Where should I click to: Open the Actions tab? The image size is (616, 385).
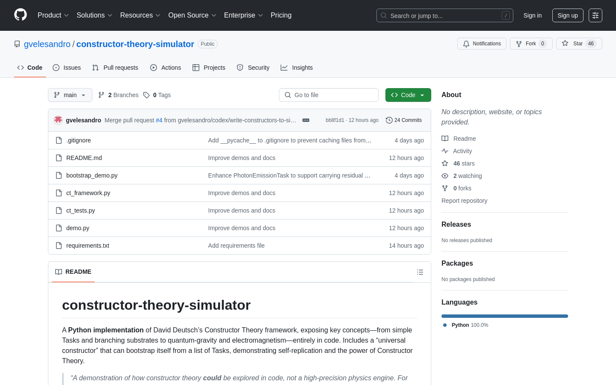click(166, 68)
